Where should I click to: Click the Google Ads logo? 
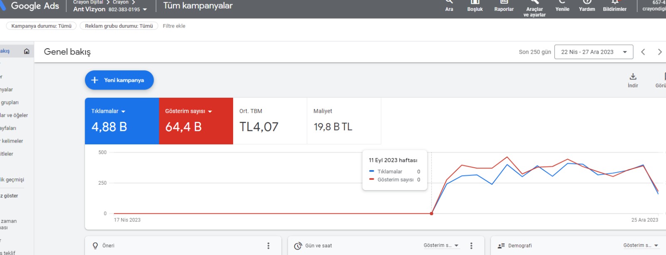(x=30, y=6)
